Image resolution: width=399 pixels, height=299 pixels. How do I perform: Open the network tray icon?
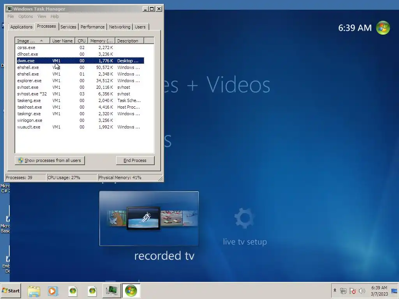pos(343,290)
